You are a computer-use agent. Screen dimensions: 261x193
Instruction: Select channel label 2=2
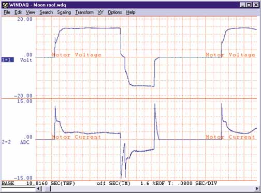click(x=6, y=142)
